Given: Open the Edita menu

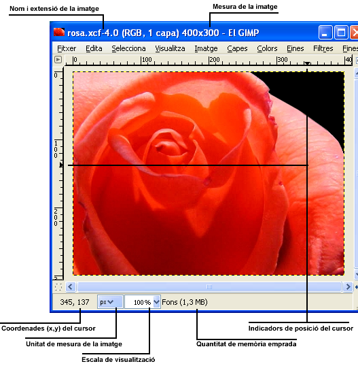Looking at the screenshot, I should coord(94,48).
